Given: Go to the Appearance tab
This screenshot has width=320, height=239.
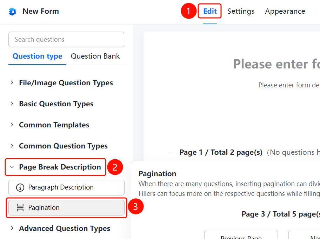Looking at the screenshot, I should click(285, 11).
